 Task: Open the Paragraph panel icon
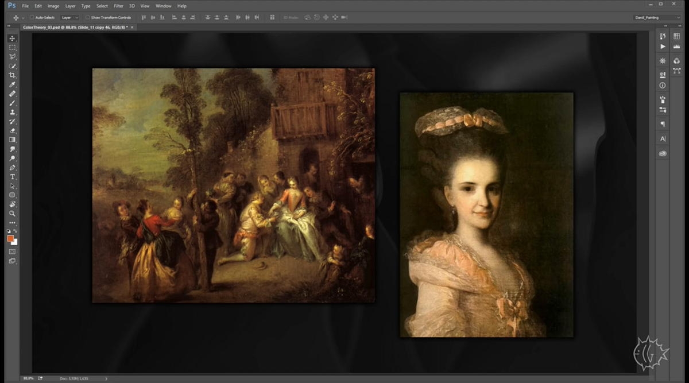coord(663,124)
